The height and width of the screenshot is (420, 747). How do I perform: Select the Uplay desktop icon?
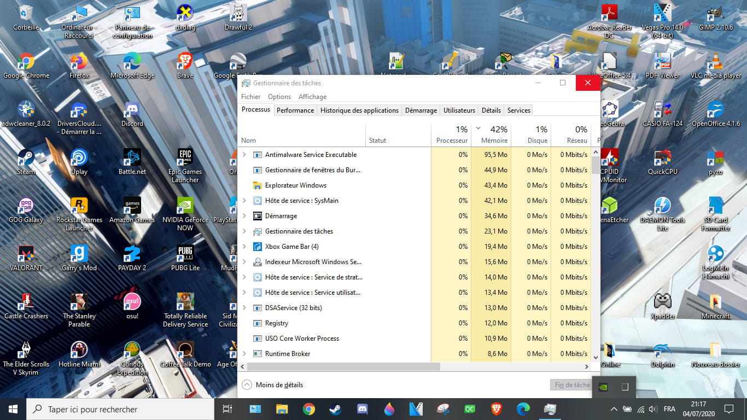[79, 162]
